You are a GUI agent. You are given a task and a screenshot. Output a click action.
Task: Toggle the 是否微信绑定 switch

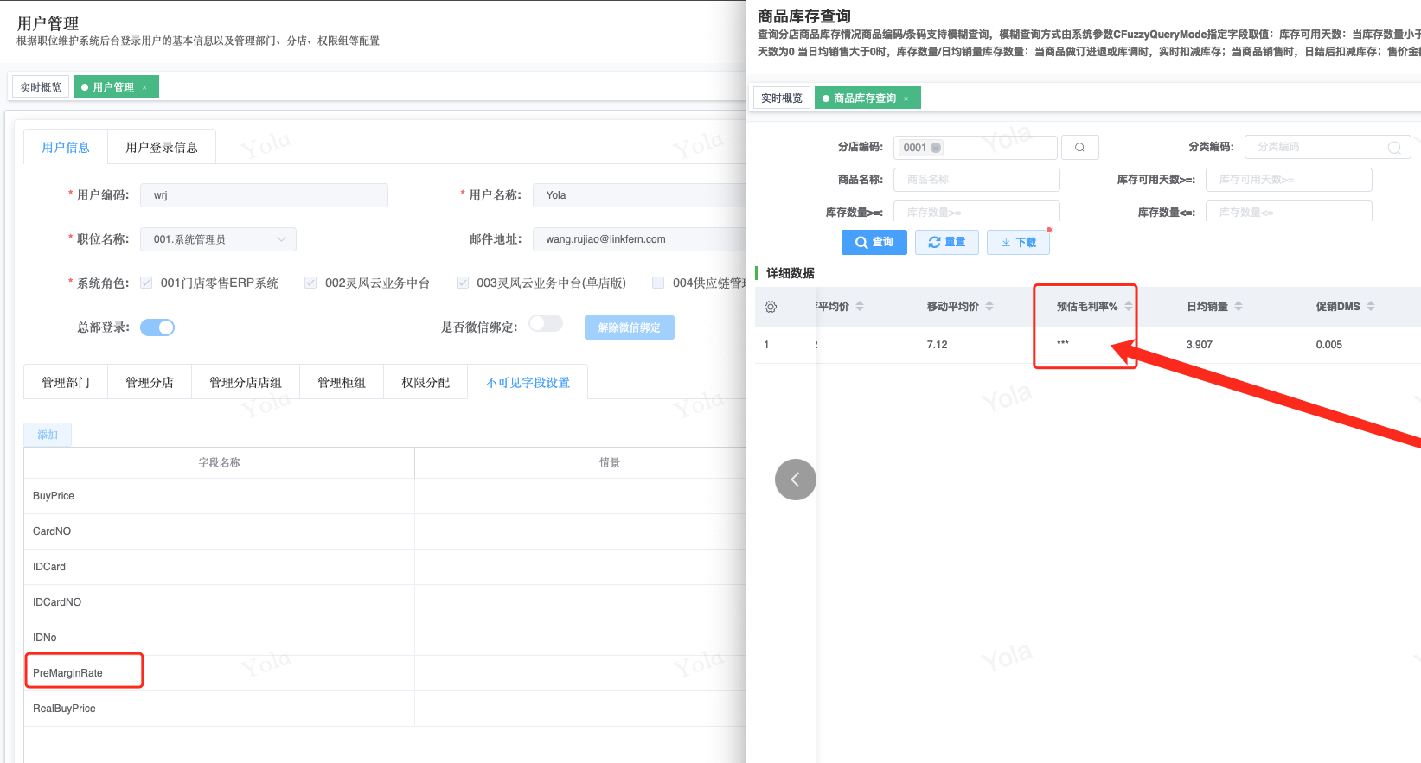[546, 323]
